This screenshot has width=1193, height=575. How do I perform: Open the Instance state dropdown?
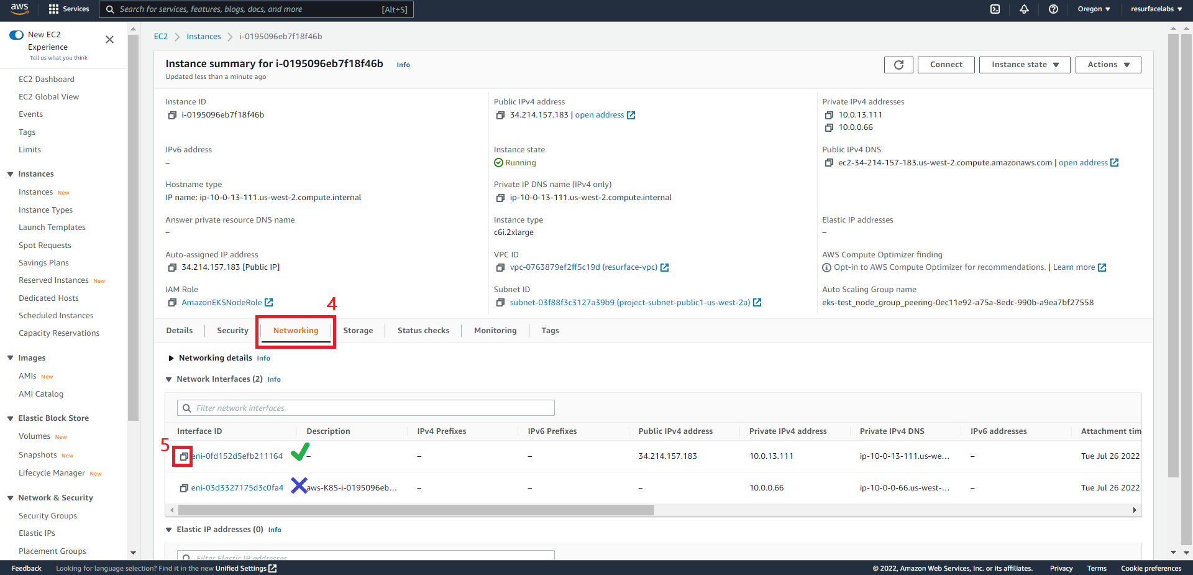[1025, 65]
